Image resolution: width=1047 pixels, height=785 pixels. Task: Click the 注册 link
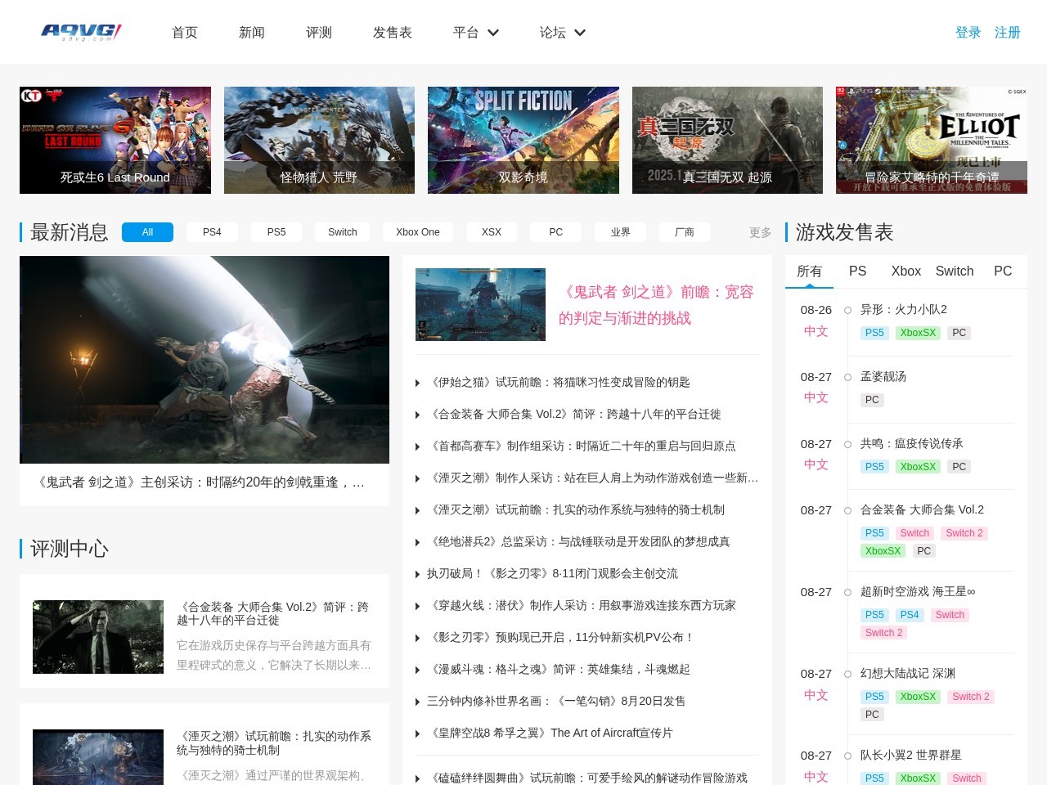click(x=1008, y=33)
